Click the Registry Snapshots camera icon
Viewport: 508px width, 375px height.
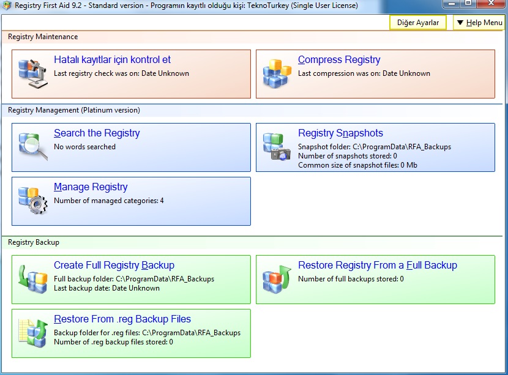pos(277,147)
